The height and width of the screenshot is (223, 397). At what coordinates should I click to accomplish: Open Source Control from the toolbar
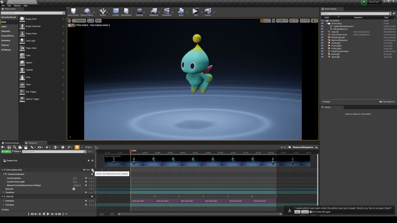tap(87, 11)
